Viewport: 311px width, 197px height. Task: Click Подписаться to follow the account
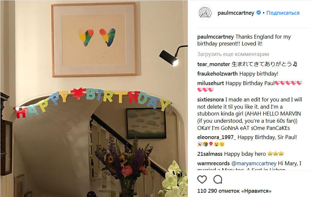pyautogui.click(x=283, y=13)
